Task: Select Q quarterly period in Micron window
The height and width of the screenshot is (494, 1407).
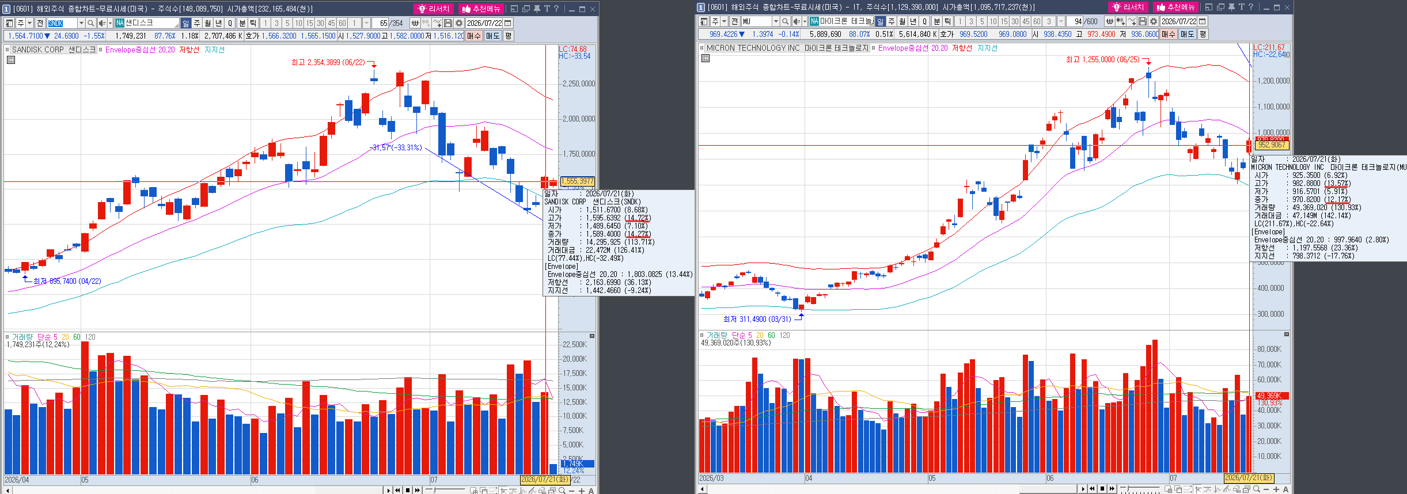Action: coord(924,21)
